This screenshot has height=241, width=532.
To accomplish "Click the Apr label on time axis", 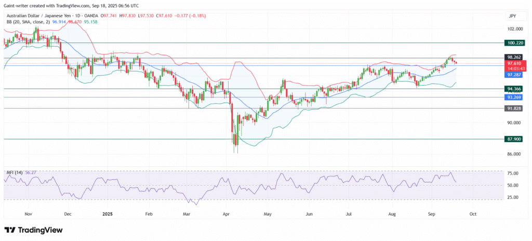I will [x=227, y=214].
